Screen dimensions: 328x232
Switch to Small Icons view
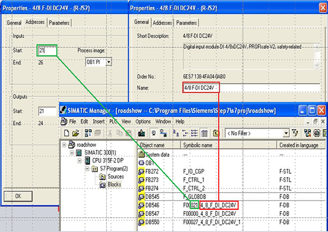click(185, 133)
